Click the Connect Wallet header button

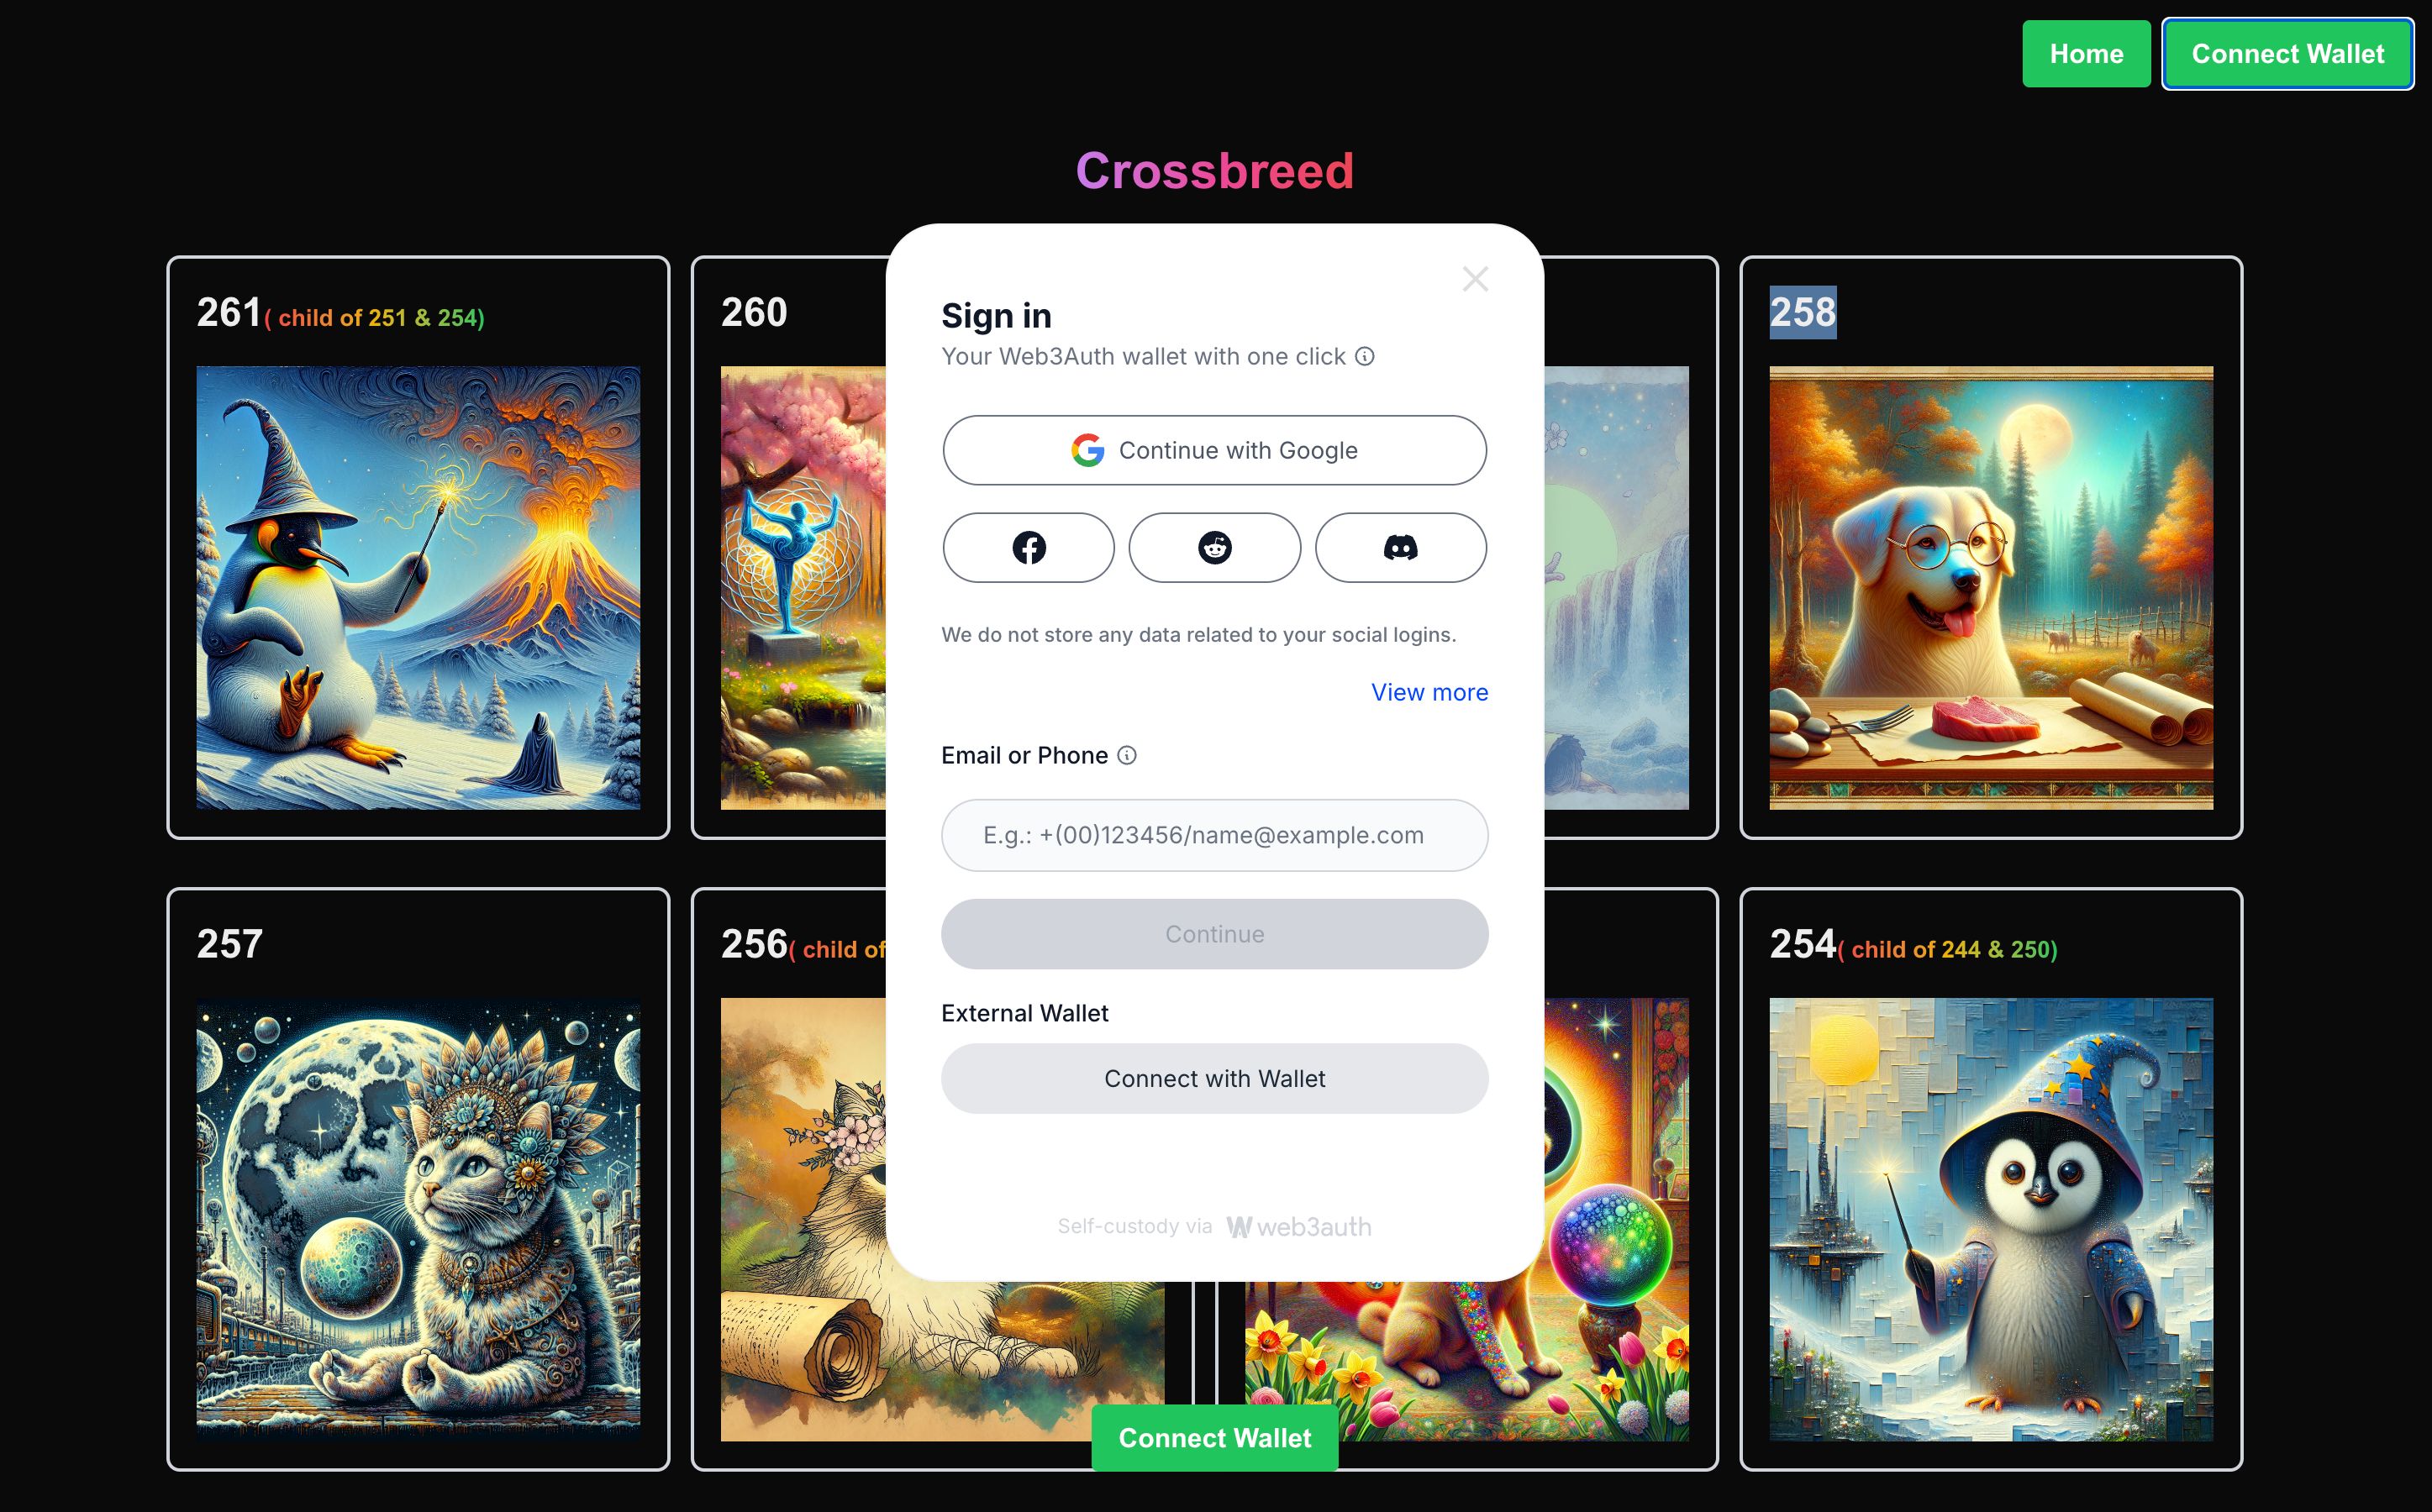pyautogui.click(x=2287, y=52)
